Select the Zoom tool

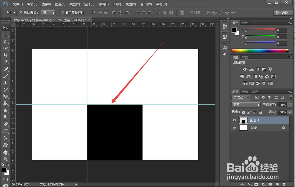[x=5, y=159]
